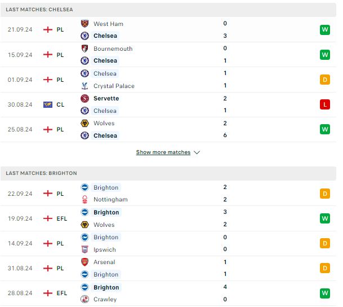Select Last Matches: Chelsea header
Image resolution: width=343 pixels, height=307 pixels.
[x=168, y=10]
